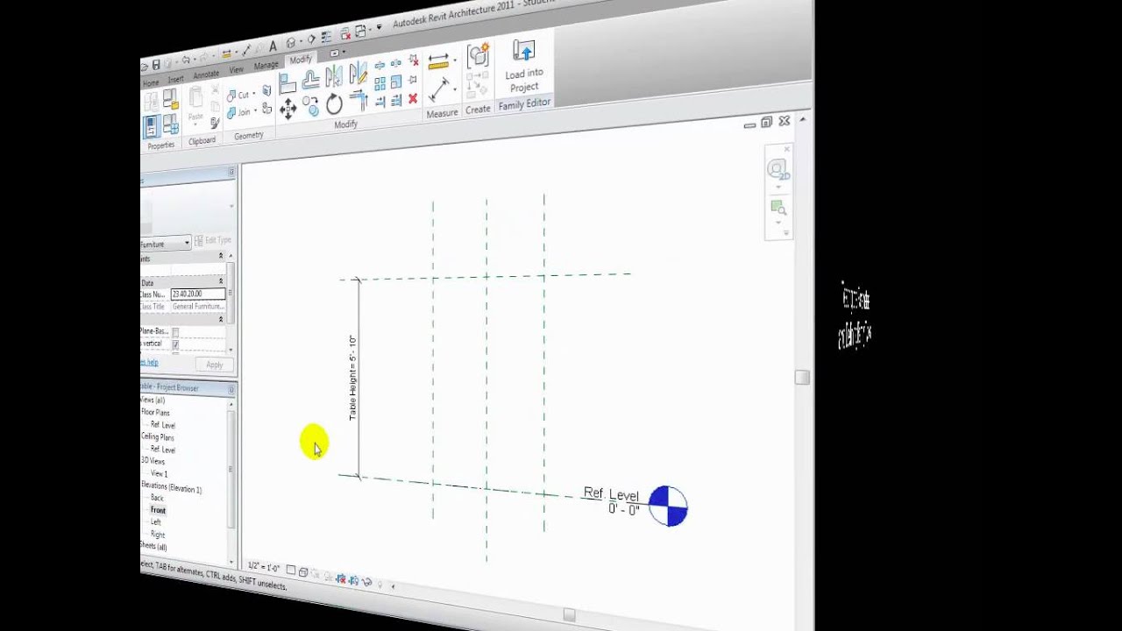Open the Right elevation view
The width and height of the screenshot is (1122, 631).
point(158,535)
